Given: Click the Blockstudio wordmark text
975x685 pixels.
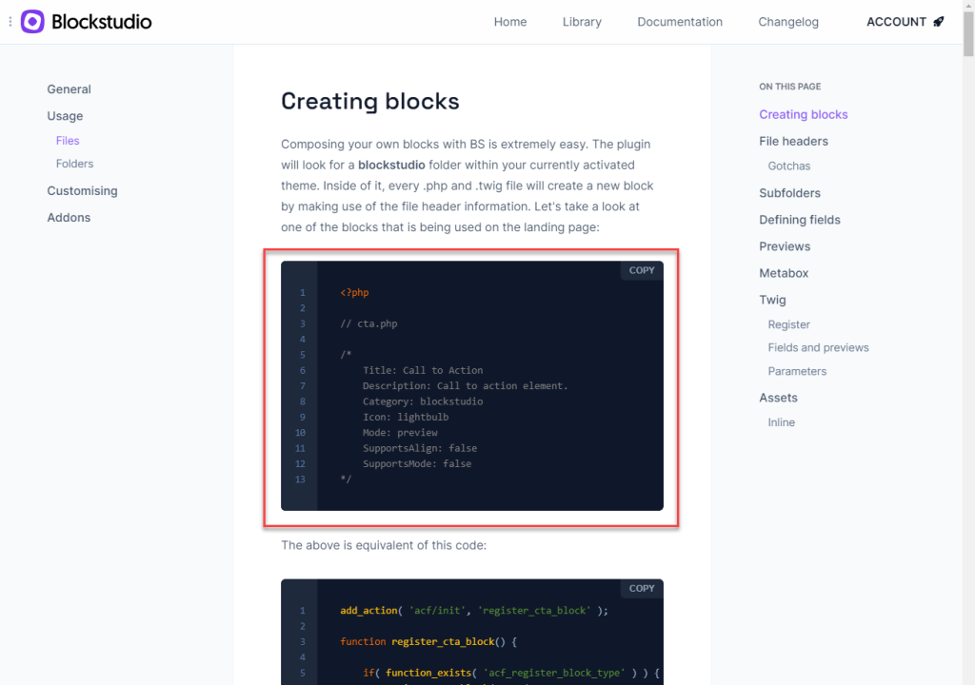Looking at the screenshot, I should [101, 22].
